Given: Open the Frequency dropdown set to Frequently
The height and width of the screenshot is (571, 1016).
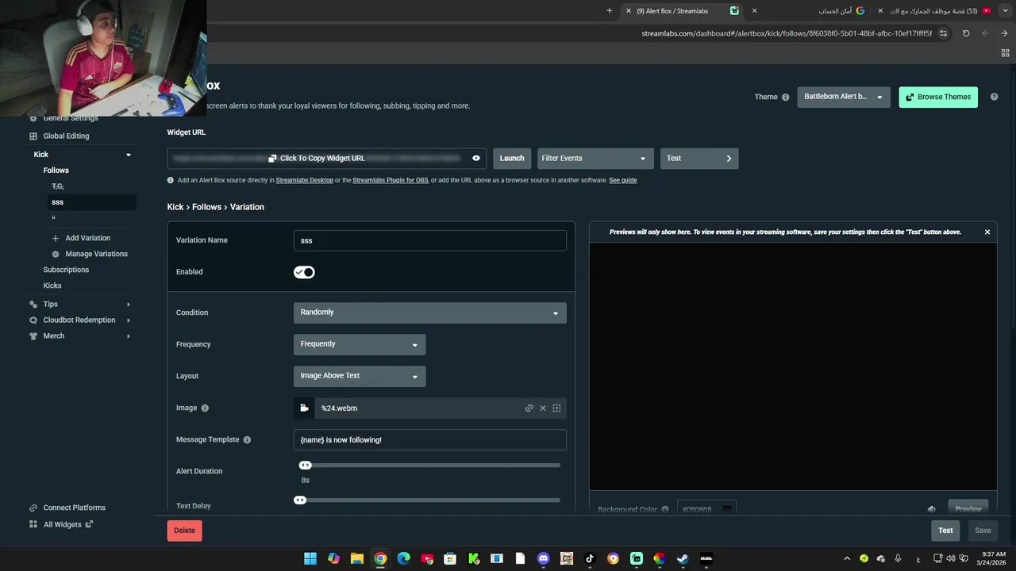Looking at the screenshot, I should (360, 344).
